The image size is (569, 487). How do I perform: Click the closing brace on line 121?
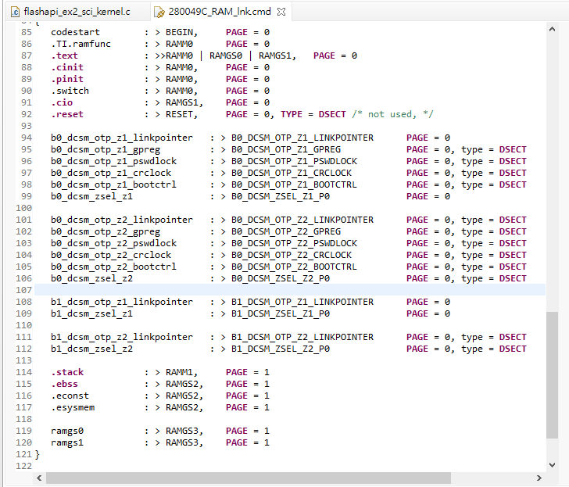pyautogui.click(x=37, y=454)
